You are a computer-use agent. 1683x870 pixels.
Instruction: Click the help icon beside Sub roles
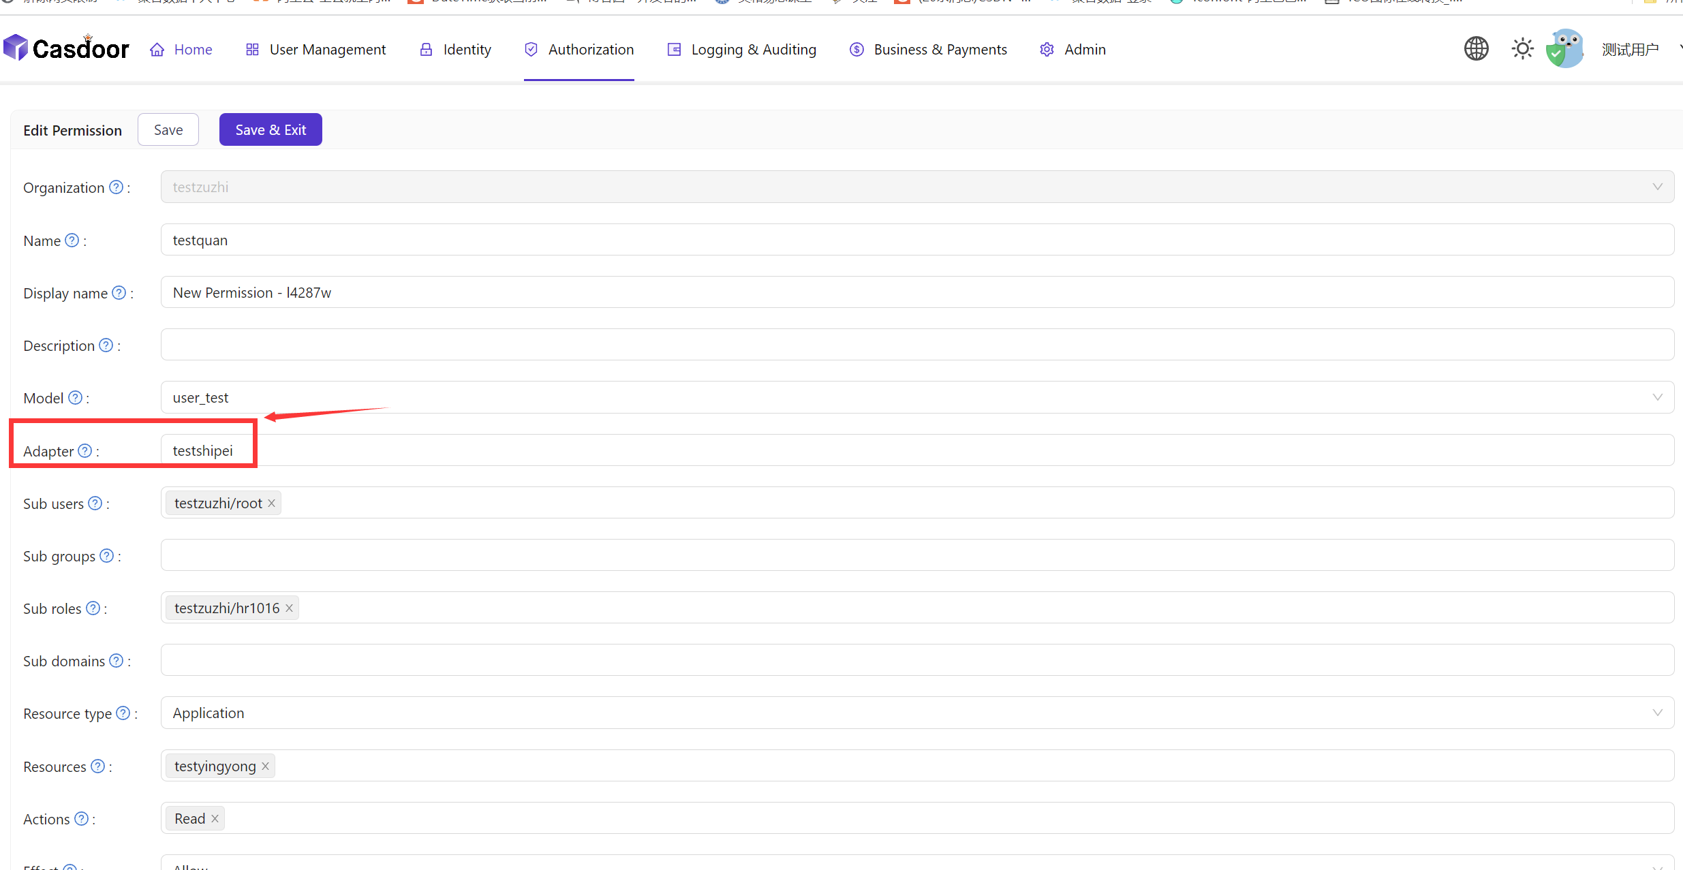[x=93, y=608]
